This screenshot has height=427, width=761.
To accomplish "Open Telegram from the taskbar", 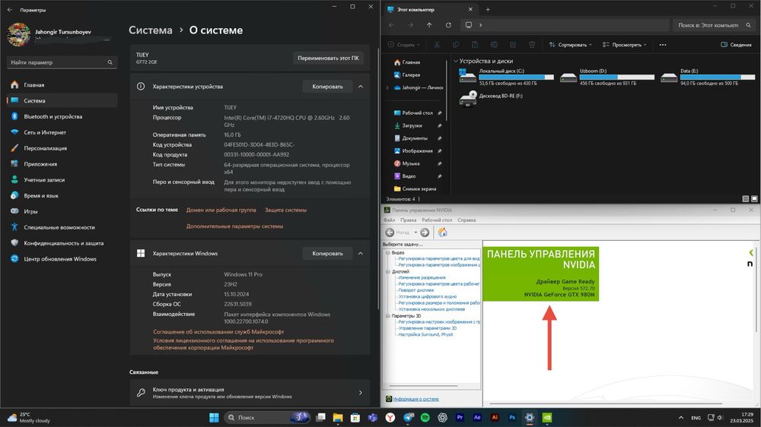I will pyautogui.click(x=408, y=418).
